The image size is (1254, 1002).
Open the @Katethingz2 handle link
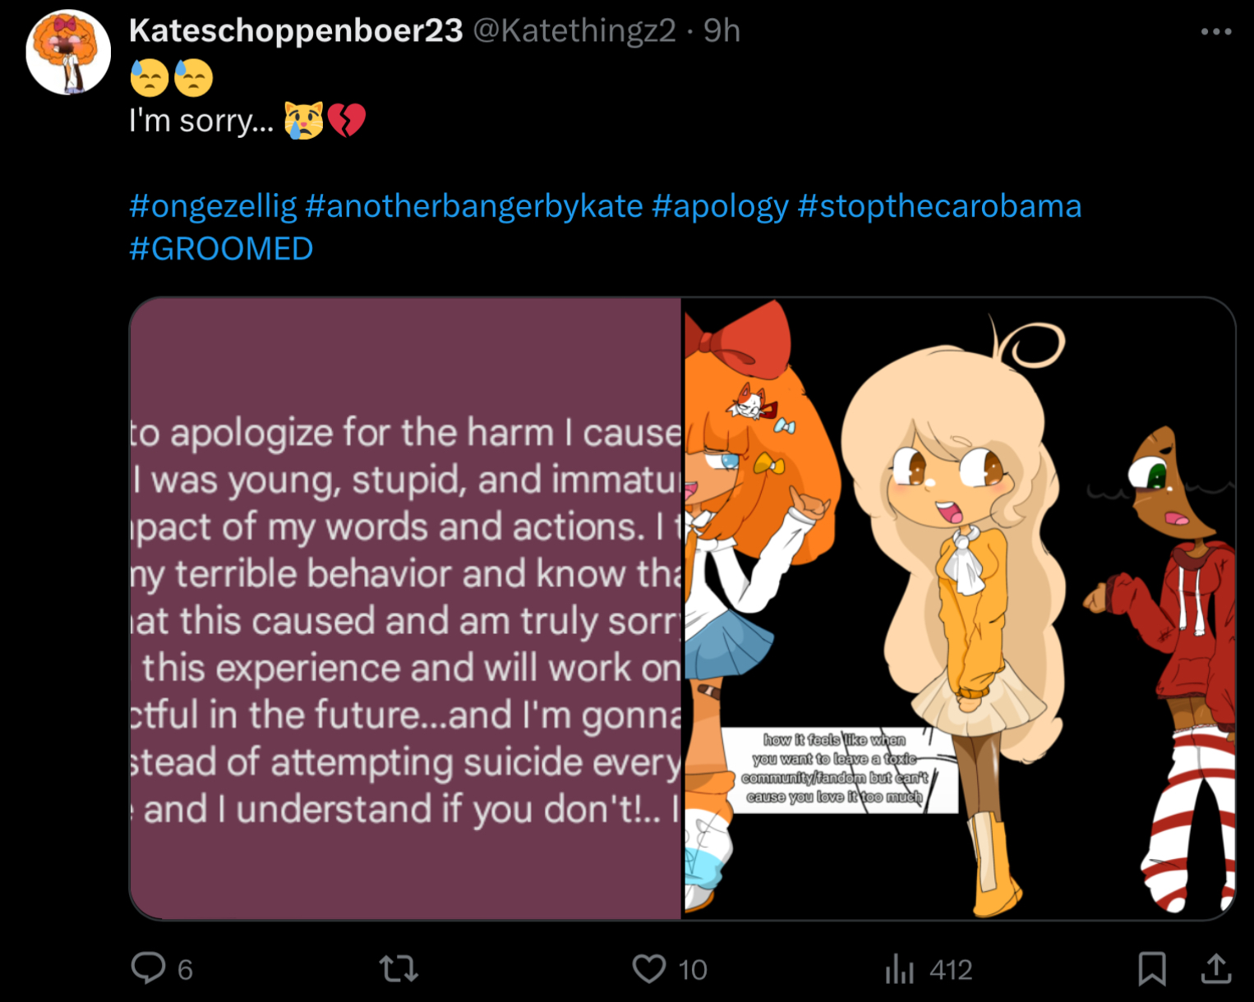(574, 31)
